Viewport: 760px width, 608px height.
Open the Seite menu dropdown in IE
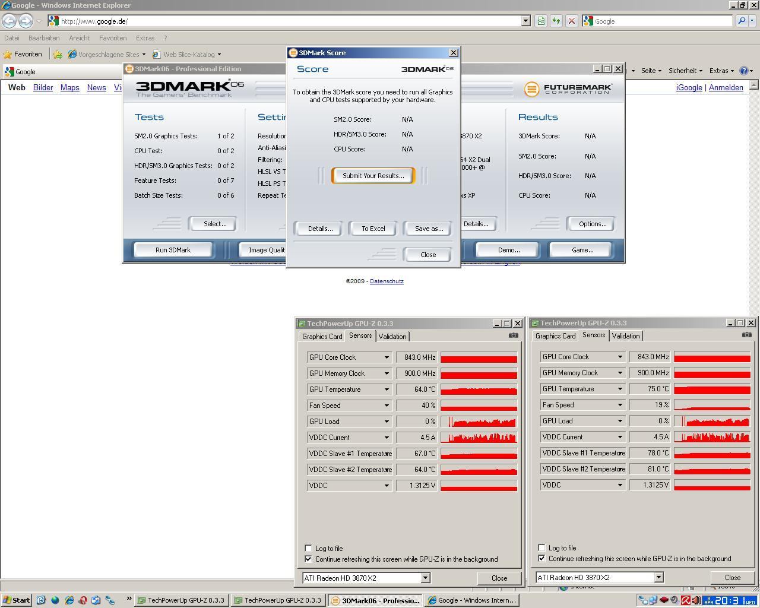click(x=651, y=71)
